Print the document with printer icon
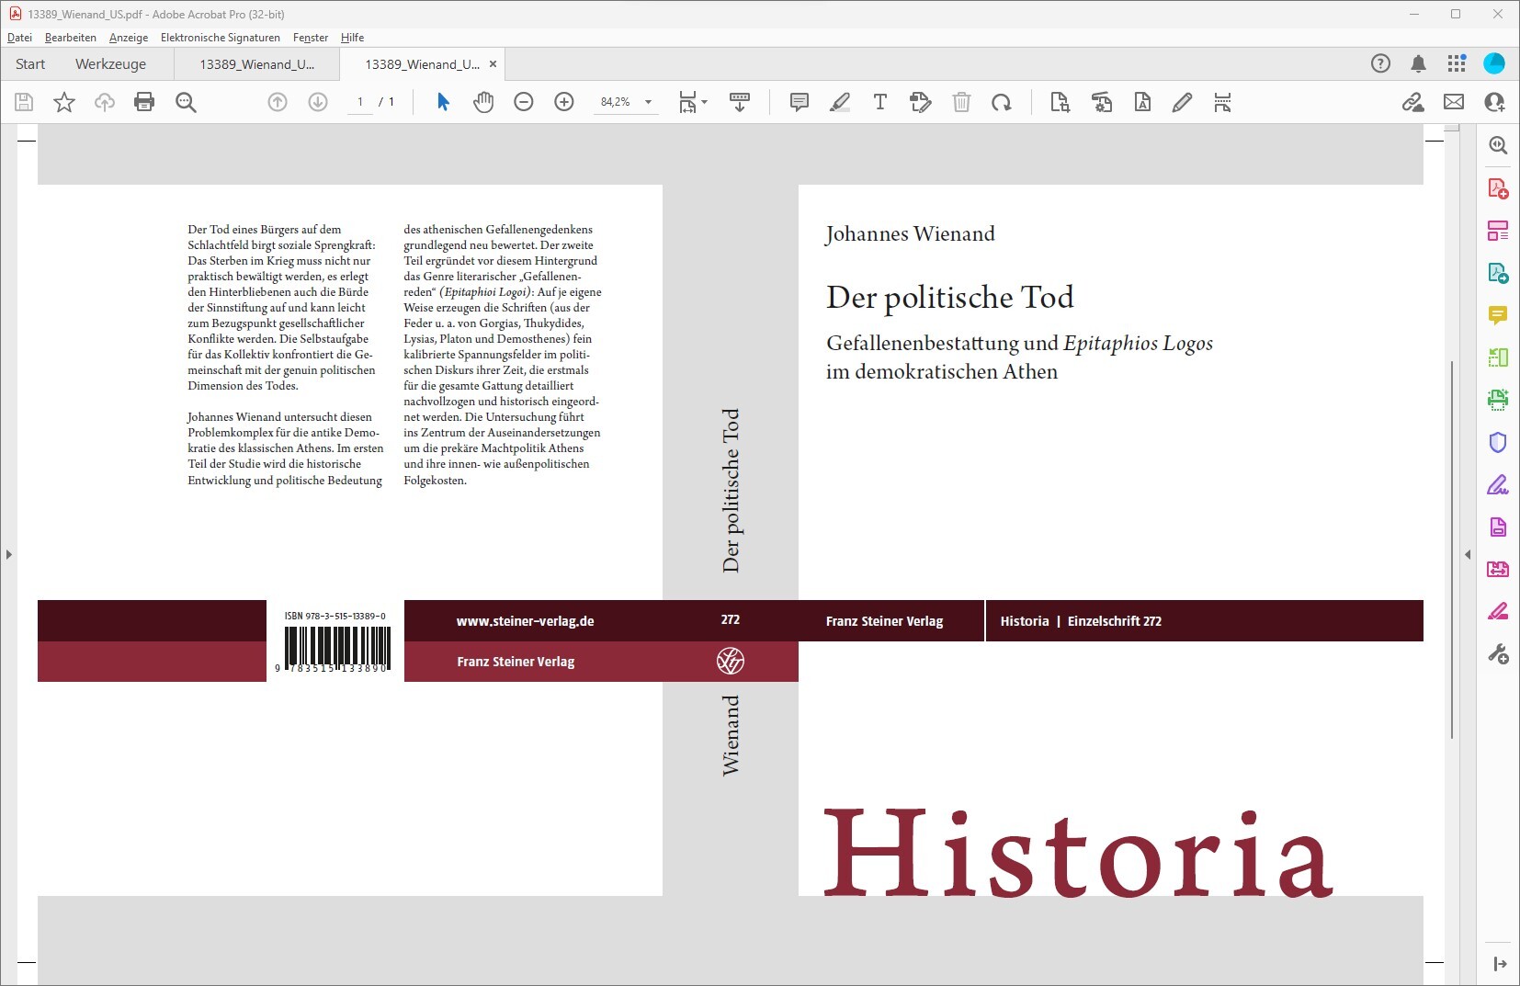 click(x=144, y=102)
